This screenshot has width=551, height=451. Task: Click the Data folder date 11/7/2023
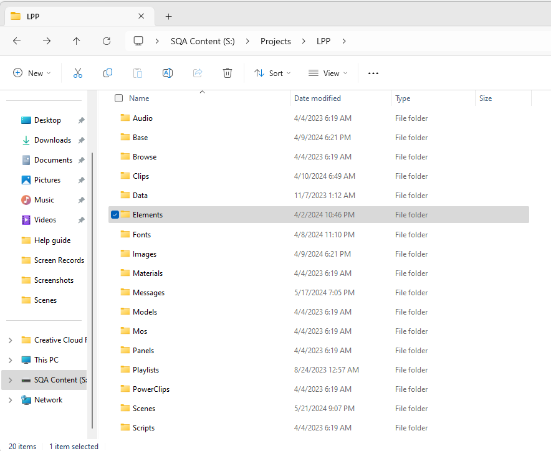[324, 196]
